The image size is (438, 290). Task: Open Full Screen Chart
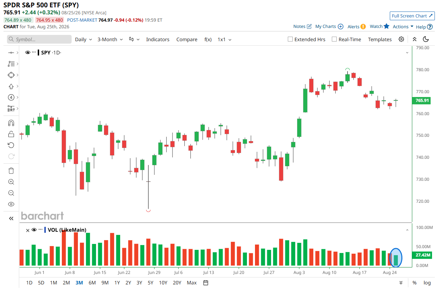(x=412, y=16)
